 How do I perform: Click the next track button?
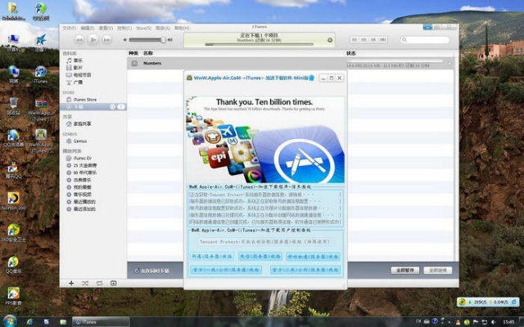pyautogui.click(x=108, y=38)
